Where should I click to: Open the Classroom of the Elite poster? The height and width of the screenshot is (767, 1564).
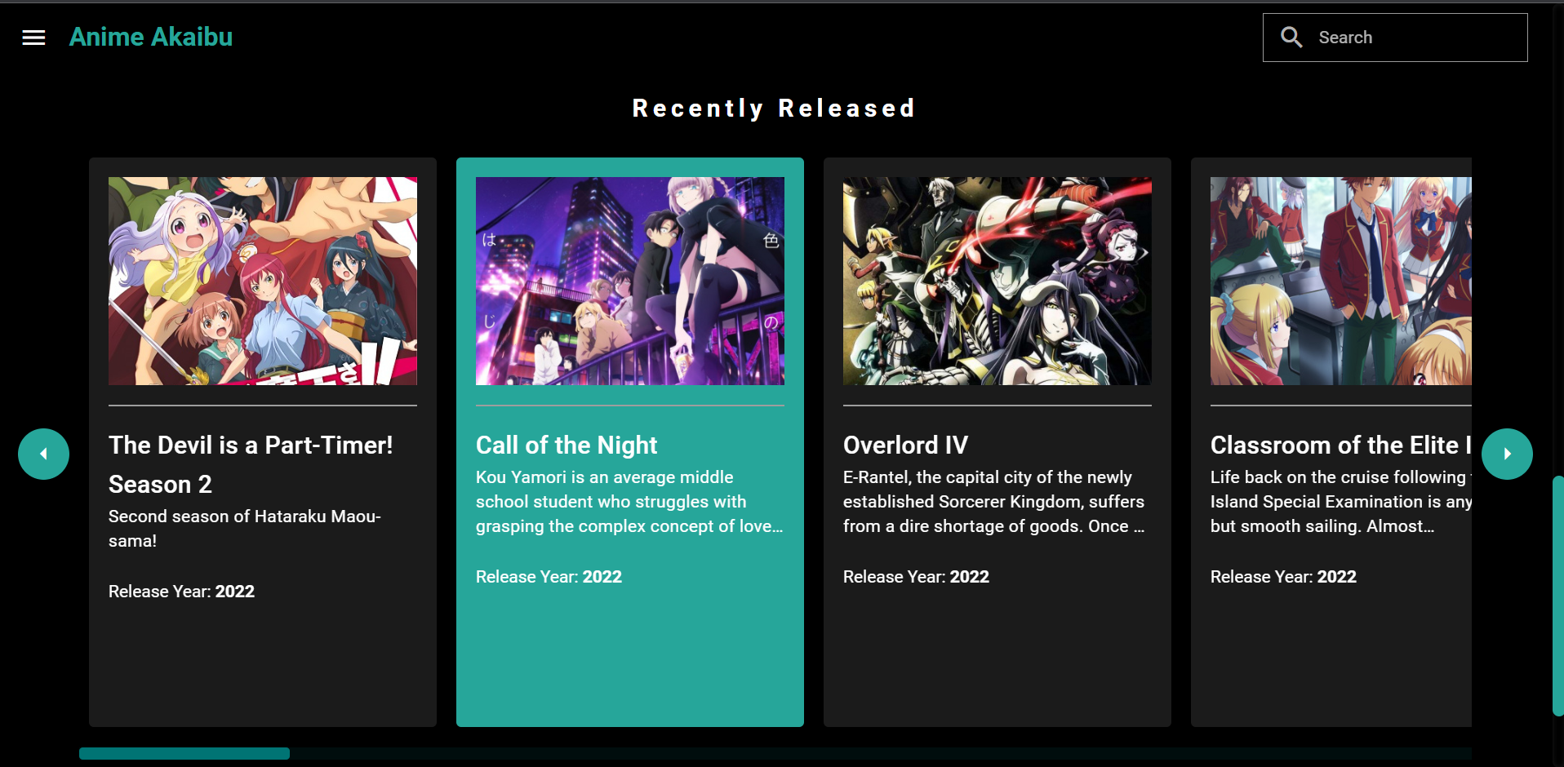[1341, 281]
